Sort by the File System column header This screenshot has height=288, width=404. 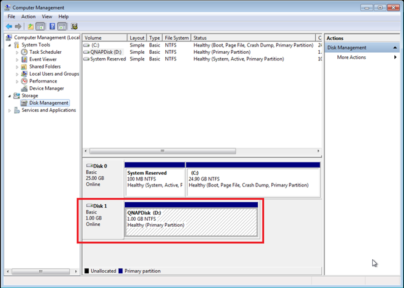tap(176, 38)
